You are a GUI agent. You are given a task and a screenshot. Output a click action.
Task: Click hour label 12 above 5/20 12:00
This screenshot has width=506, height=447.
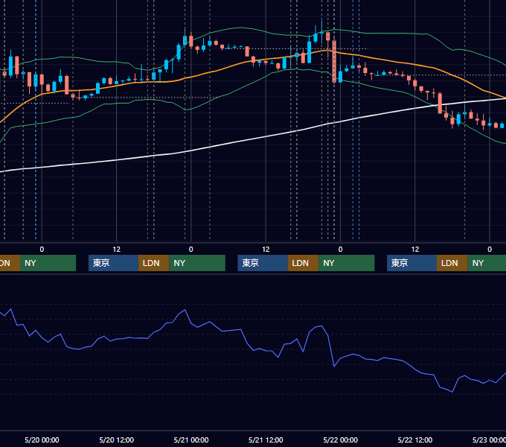(117, 250)
